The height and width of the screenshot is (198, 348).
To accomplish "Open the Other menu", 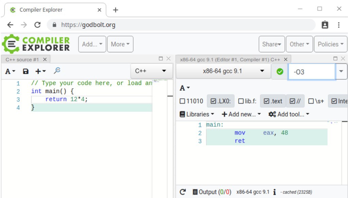I will (299, 44).
